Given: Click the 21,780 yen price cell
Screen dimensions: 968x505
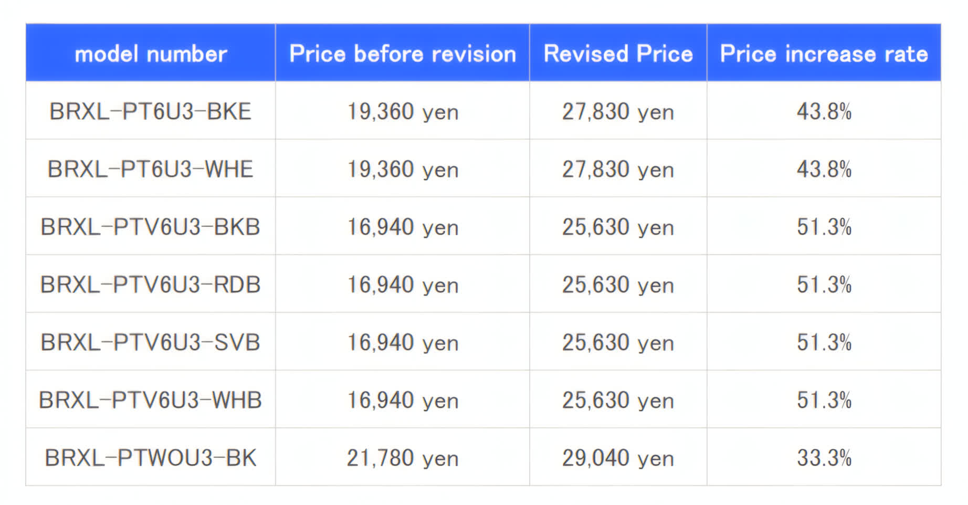Looking at the screenshot, I should click(403, 458).
